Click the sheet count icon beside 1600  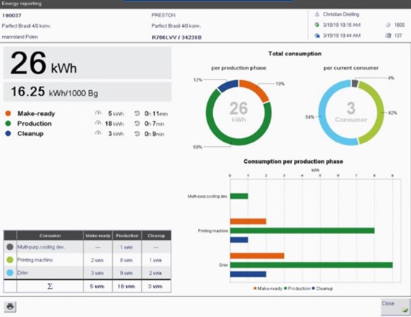pyautogui.click(x=388, y=25)
